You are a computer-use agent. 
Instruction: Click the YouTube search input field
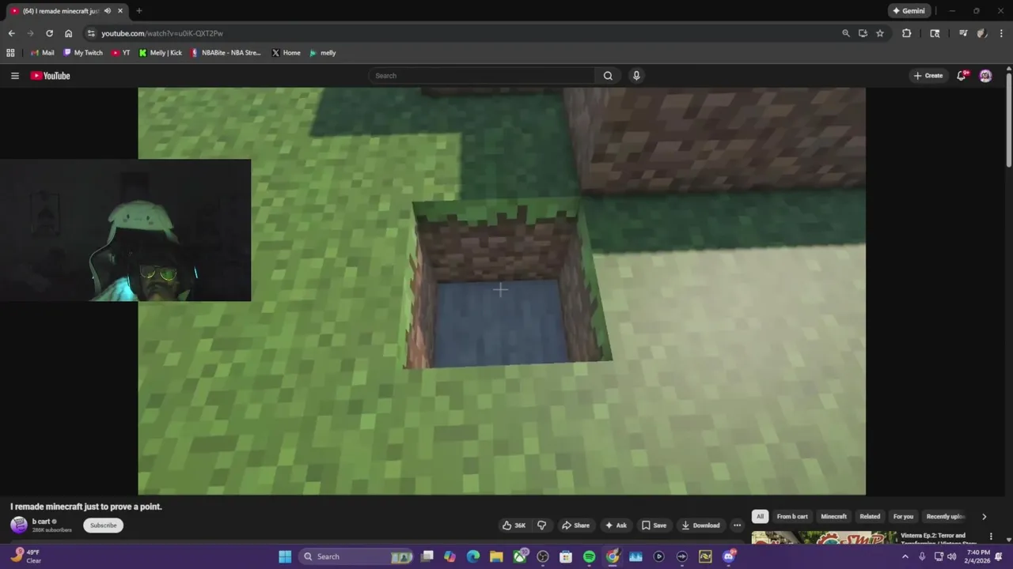(483, 76)
